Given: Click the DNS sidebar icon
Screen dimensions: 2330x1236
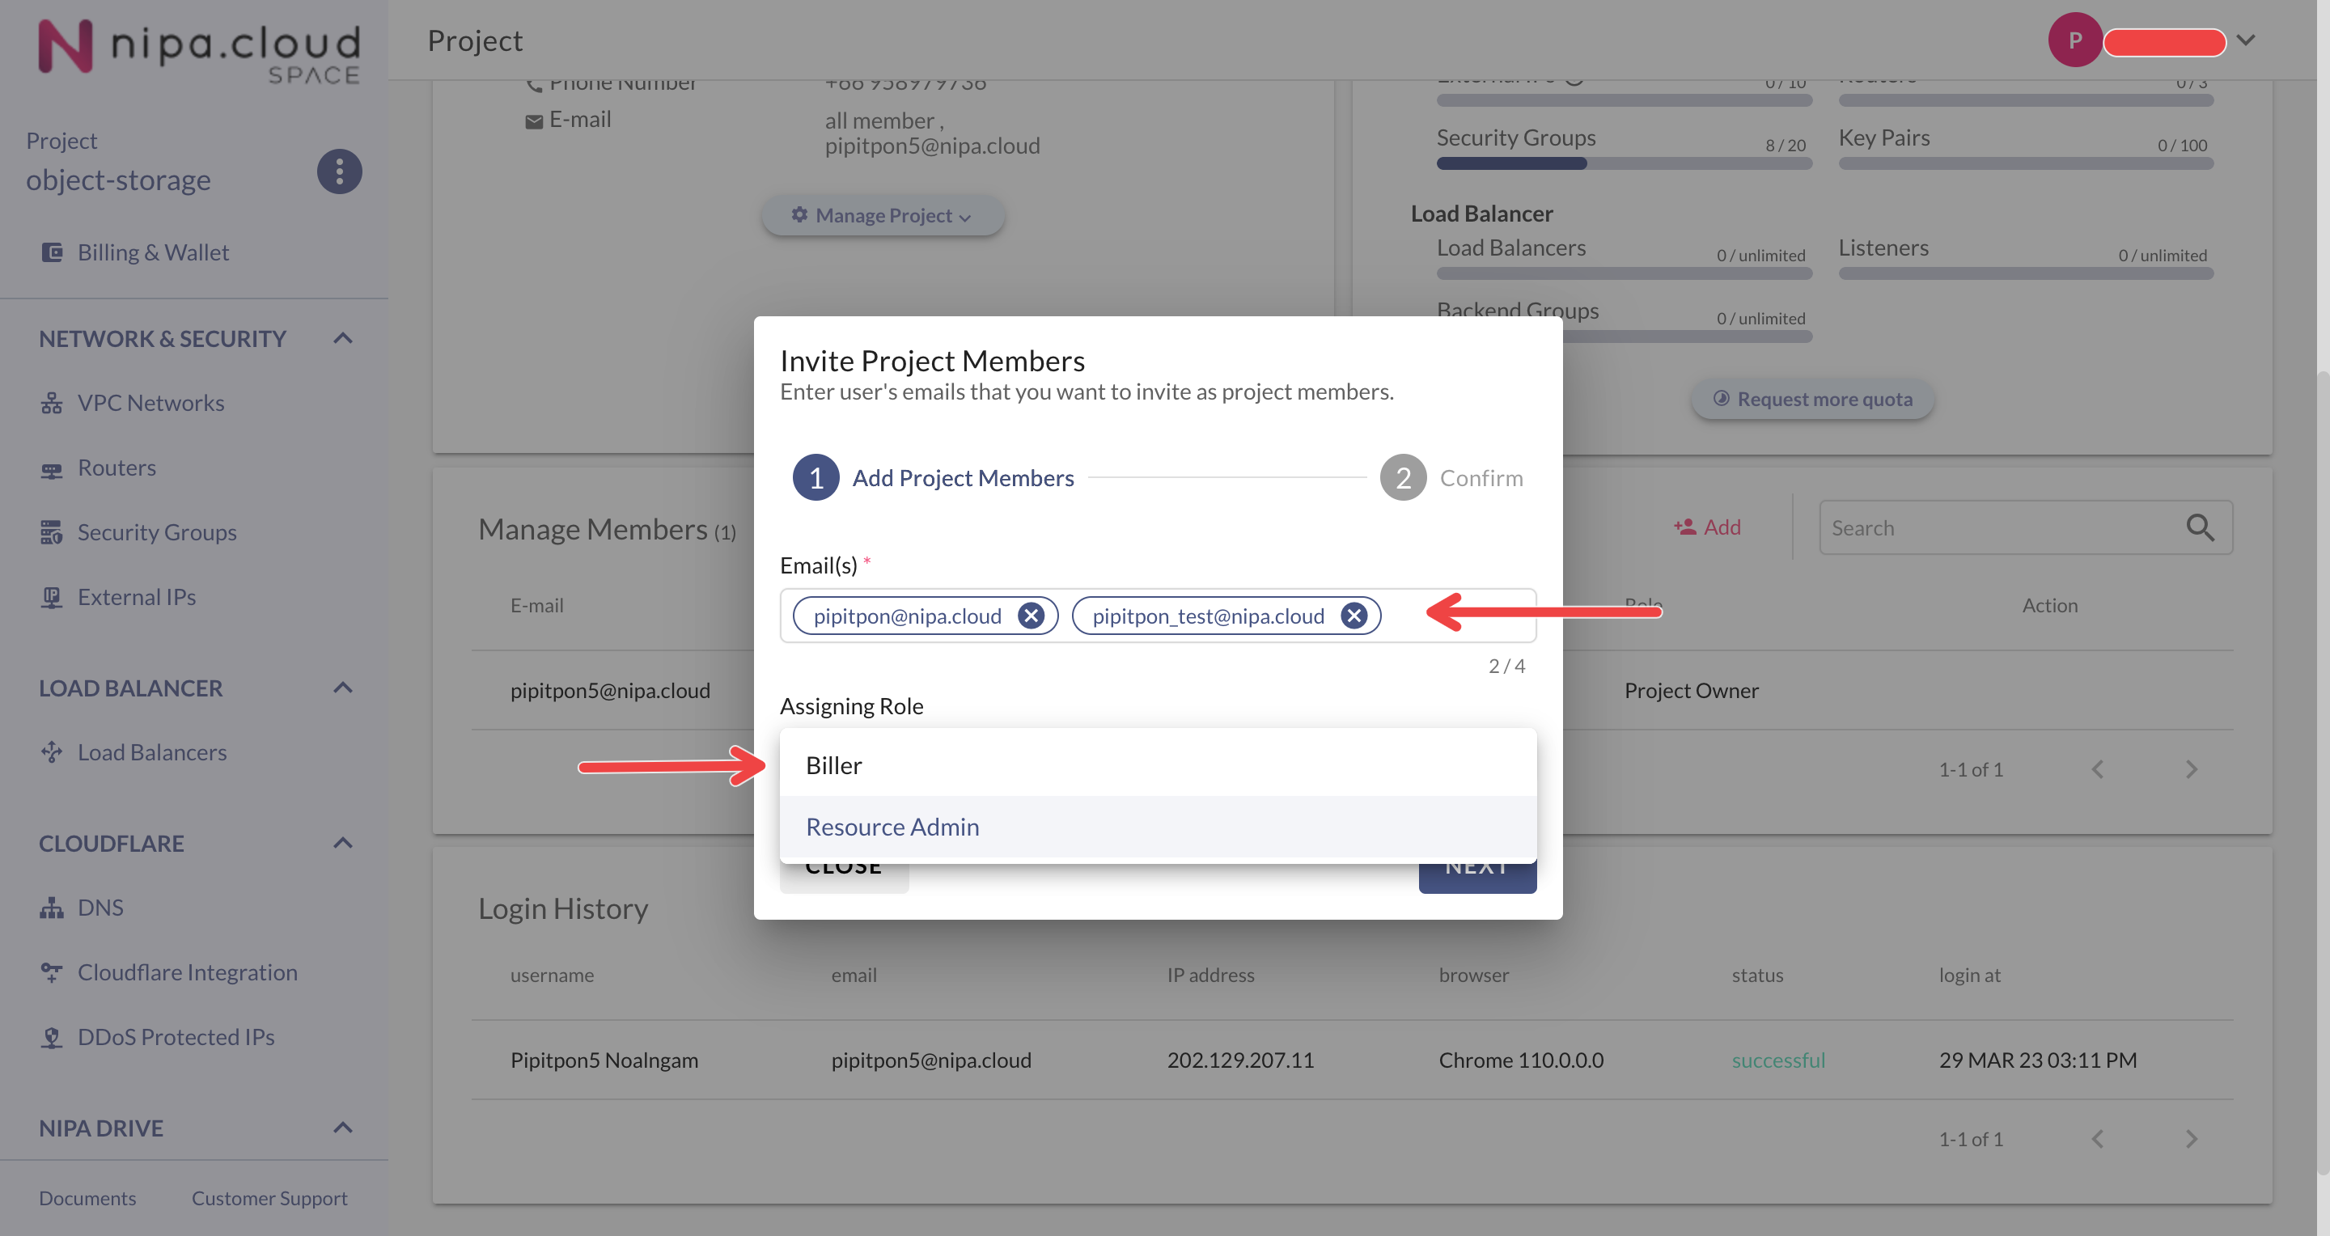Looking at the screenshot, I should [x=52, y=908].
